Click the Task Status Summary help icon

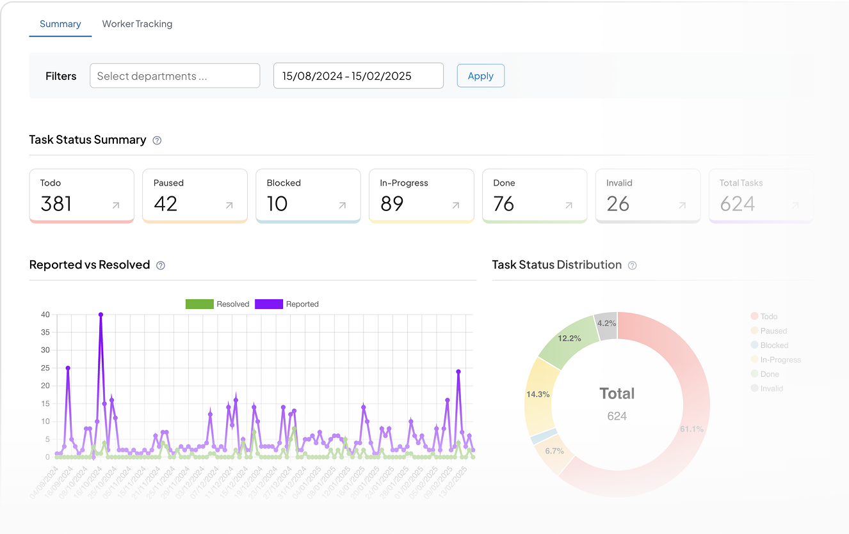[x=156, y=140]
